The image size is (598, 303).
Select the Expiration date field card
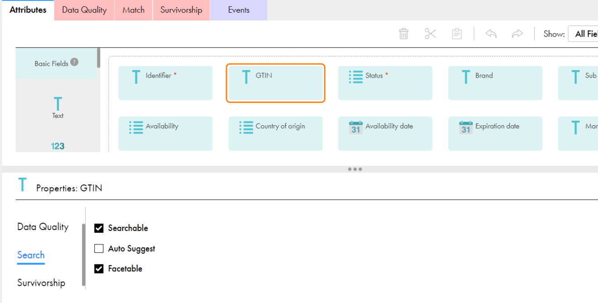click(495, 133)
